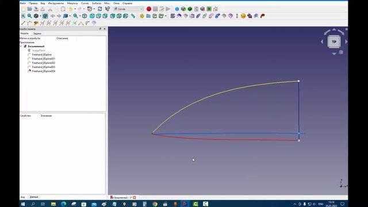Select Freehand_BSpline in the tree
This screenshot has height=207, width=368.
click(x=41, y=55)
